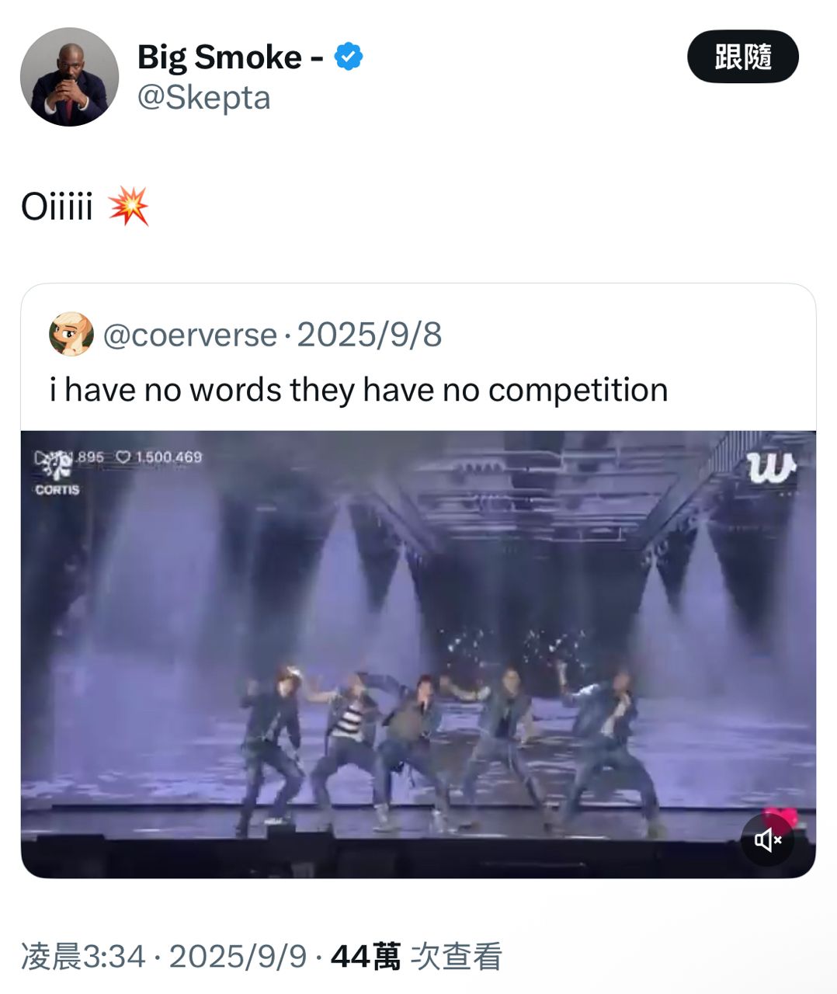The height and width of the screenshot is (994, 837).
Task: Visit the @coerverse handle
Action: click(189, 335)
